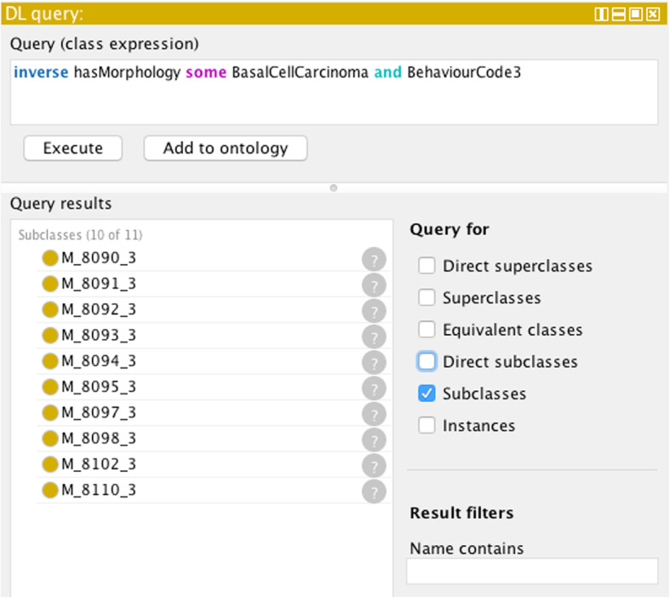Image resolution: width=670 pixels, height=598 pixels.
Task: Uncheck the Subclasses checkbox
Action: (427, 394)
